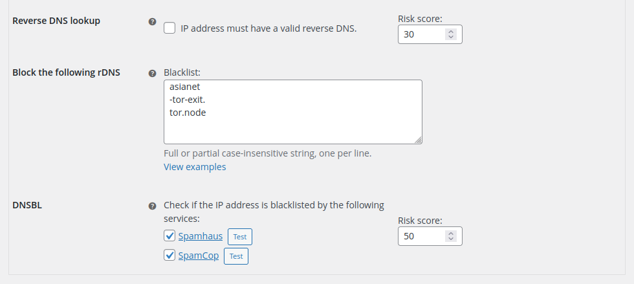This screenshot has height=284, width=634.
Task: Uncheck the Spamhaus blacklist service
Action: pos(169,235)
